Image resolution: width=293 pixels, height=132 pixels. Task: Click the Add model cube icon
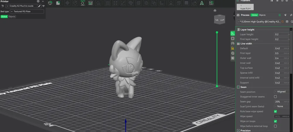(50, 3)
